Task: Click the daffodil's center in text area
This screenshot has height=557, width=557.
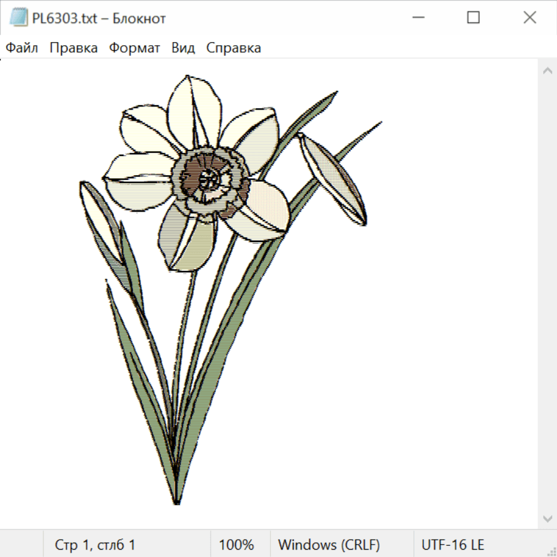Action: (x=210, y=179)
